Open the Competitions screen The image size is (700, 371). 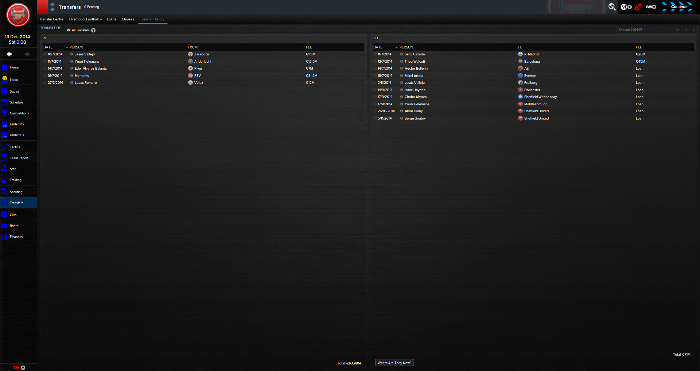pos(18,113)
